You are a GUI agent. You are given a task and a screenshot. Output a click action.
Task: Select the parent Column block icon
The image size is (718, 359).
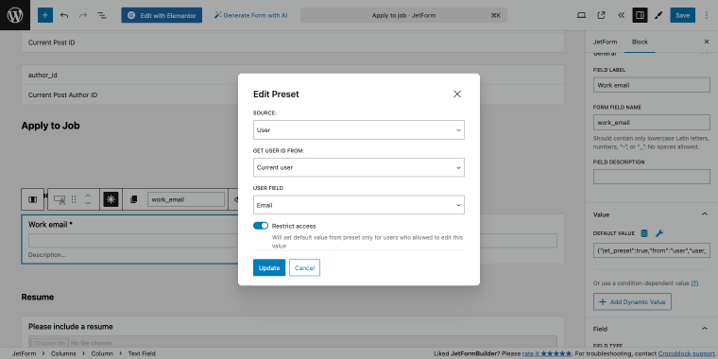(x=32, y=199)
